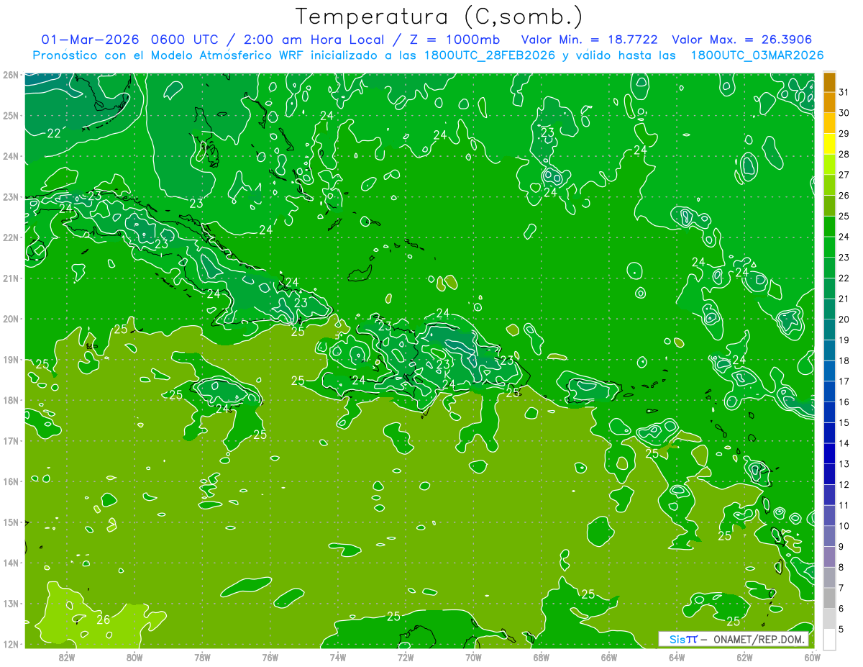Pick the teal legend swatch between 19 and 20
Screen dimensions: 863x667
829,330
